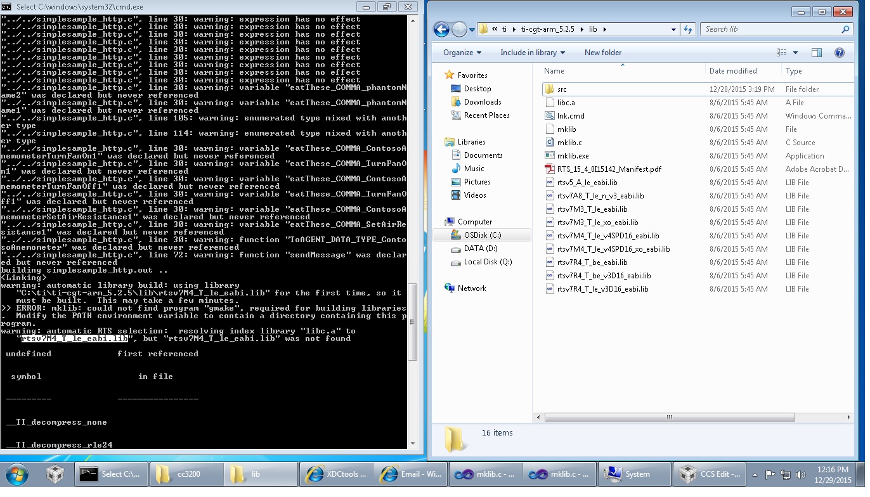Screen dimensions: 870x497
Task: Select the mklib.exe application icon
Action: (x=550, y=156)
